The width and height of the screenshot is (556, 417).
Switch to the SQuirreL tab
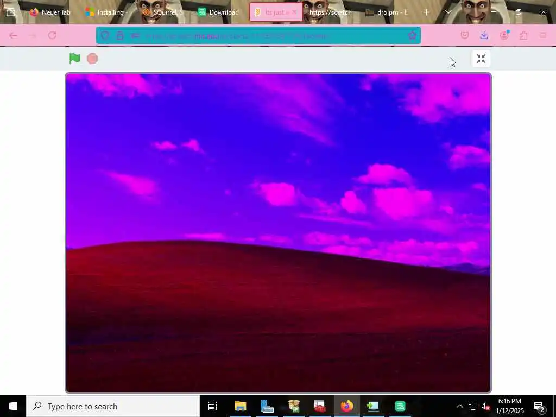click(162, 12)
